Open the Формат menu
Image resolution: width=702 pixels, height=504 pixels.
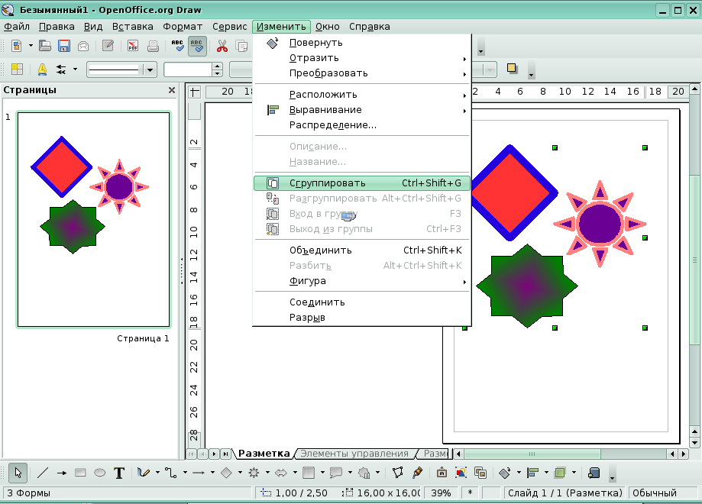pos(183,26)
